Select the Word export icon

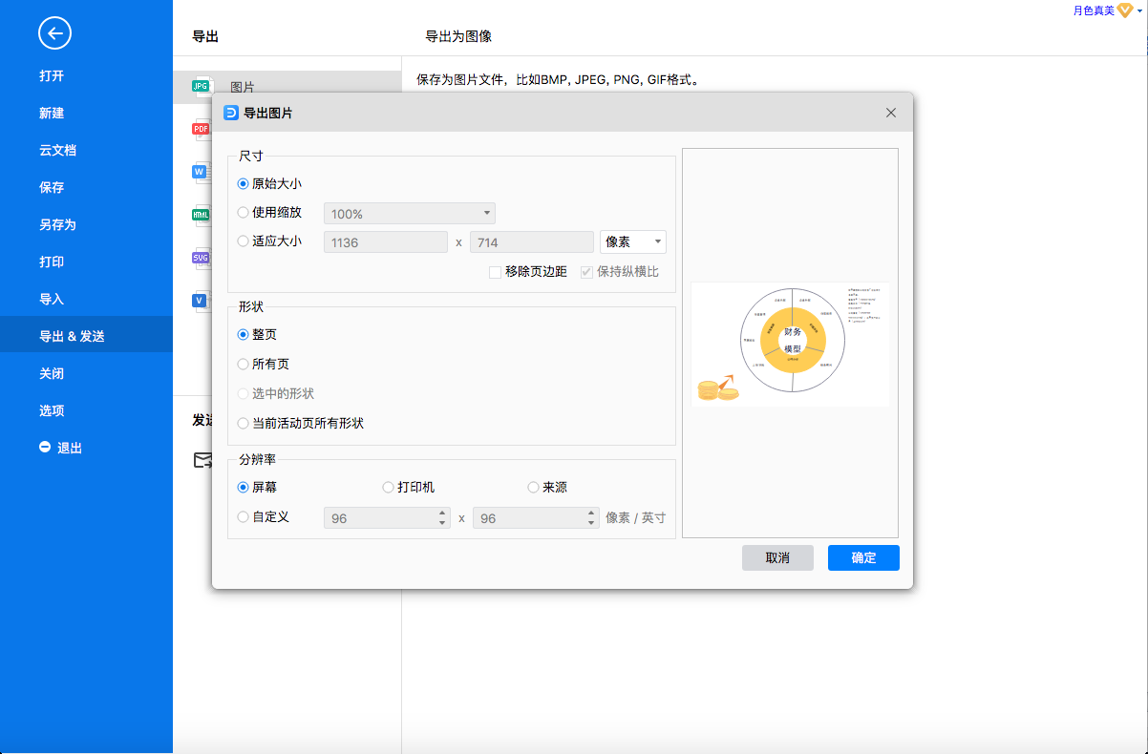coord(201,172)
